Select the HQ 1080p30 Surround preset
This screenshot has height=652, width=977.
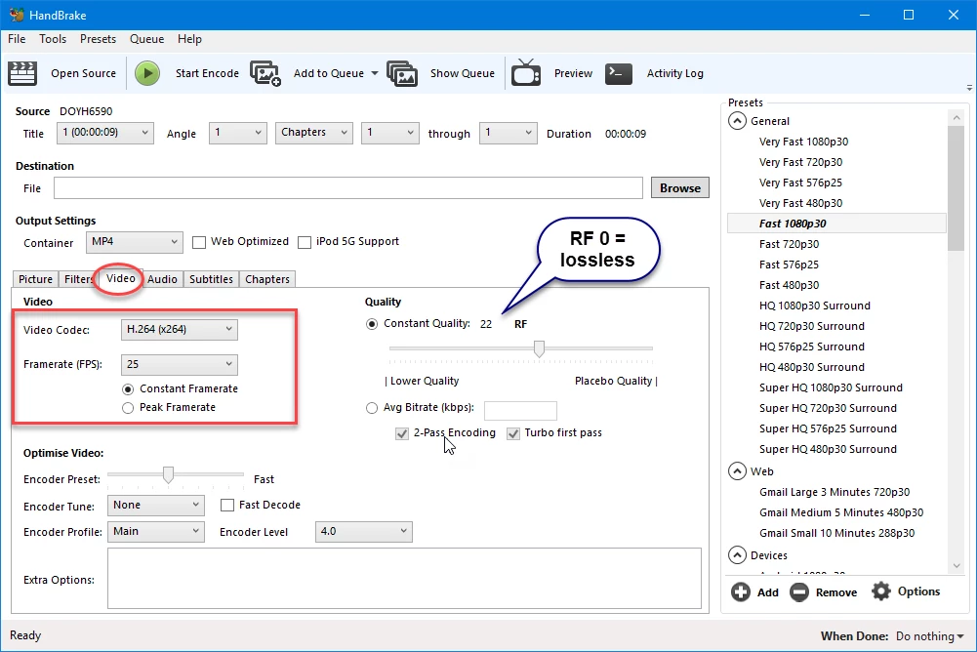click(814, 306)
